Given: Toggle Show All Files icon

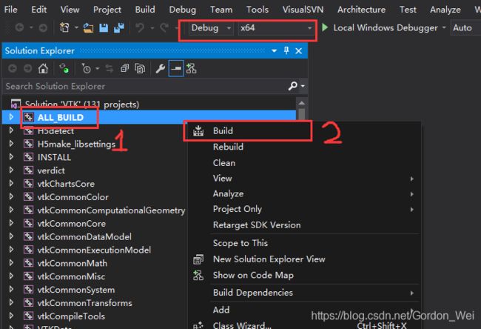Looking at the screenshot, I should coord(140,68).
